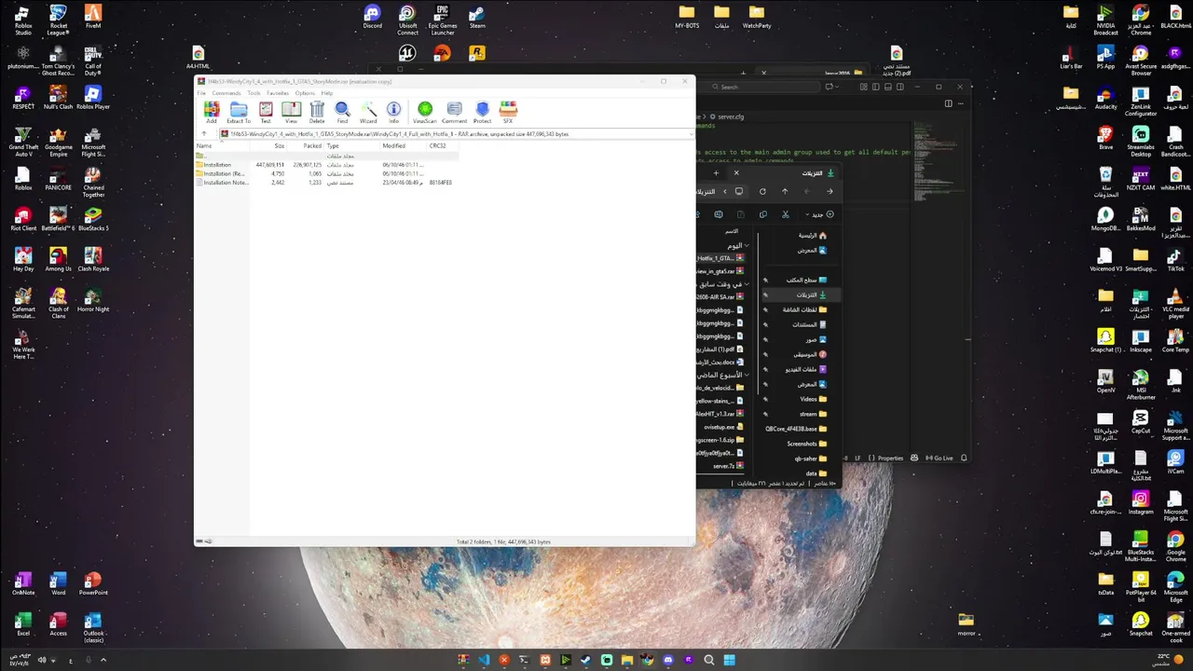The height and width of the screenshot is (671, 1193).
Task: Open the Favorites menu
Action: [278, 93]
